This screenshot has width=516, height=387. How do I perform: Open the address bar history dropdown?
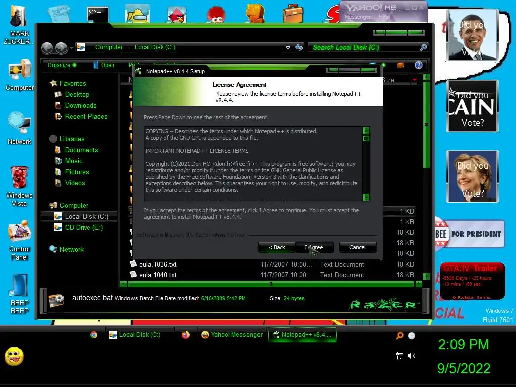coord(288,48)
